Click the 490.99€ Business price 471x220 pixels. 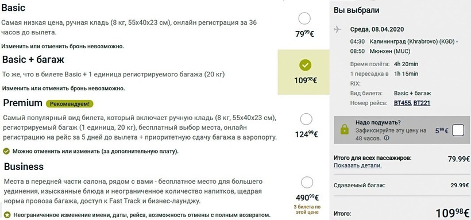[x=307, y=198]
